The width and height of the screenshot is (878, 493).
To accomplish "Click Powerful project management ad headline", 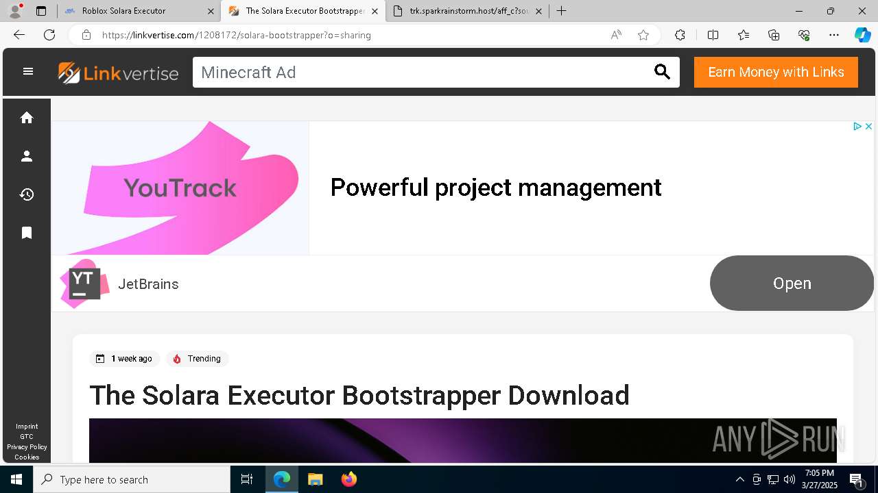I will coord(496,188).
